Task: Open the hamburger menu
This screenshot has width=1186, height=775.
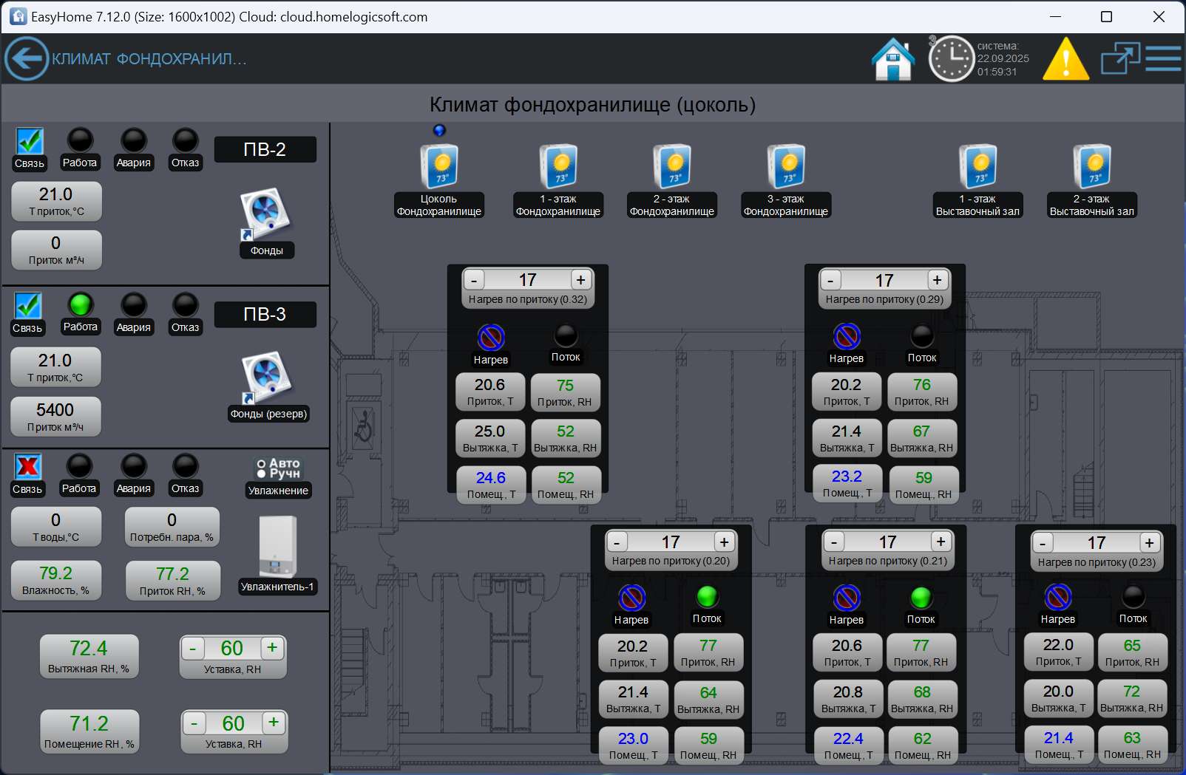Action: [x=1163, y=58]
